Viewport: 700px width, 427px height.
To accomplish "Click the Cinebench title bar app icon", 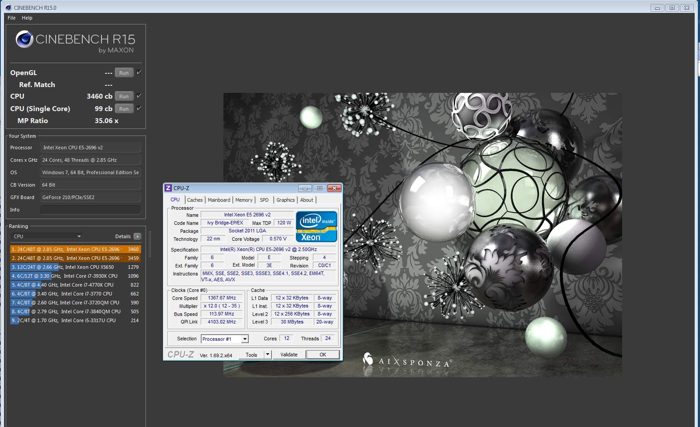I will pos(9,8).
